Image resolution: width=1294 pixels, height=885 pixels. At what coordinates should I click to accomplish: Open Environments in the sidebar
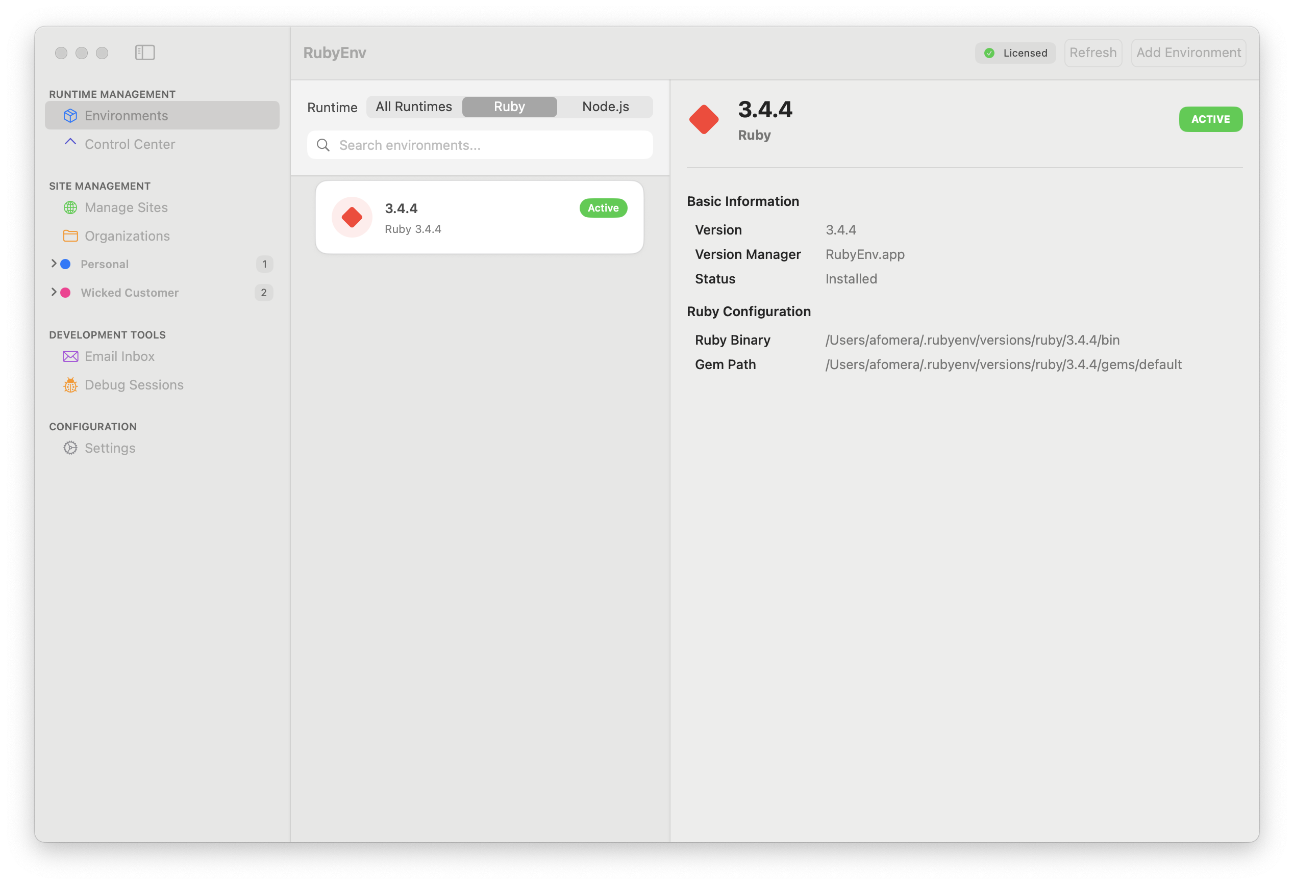[162, 116]
